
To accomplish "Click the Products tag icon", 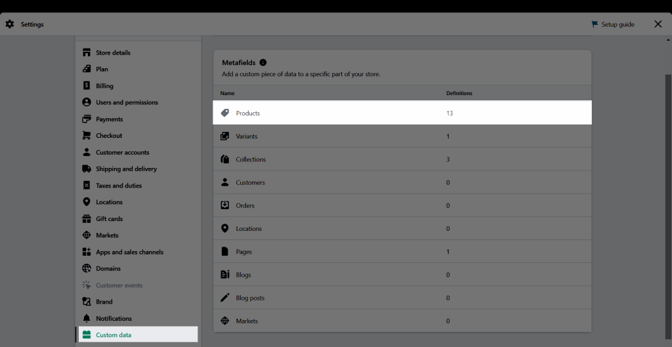I will point(224,113).
